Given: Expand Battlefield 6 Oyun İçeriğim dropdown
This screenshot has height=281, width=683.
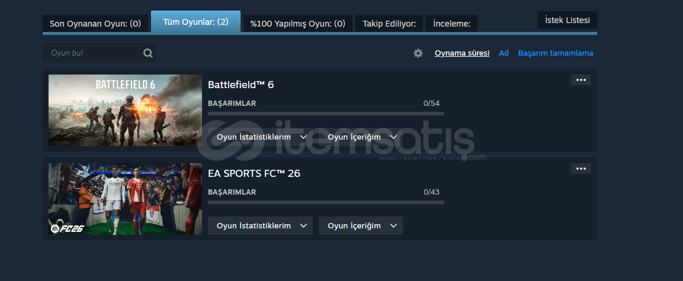Looking at the screenshot, I should 361,137.
